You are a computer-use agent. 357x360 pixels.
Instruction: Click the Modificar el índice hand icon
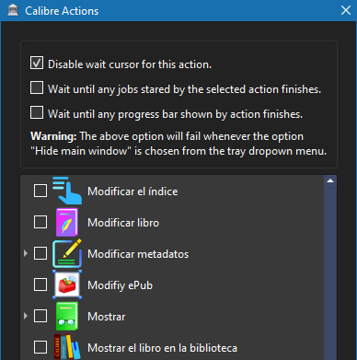(x=67, y=191)
